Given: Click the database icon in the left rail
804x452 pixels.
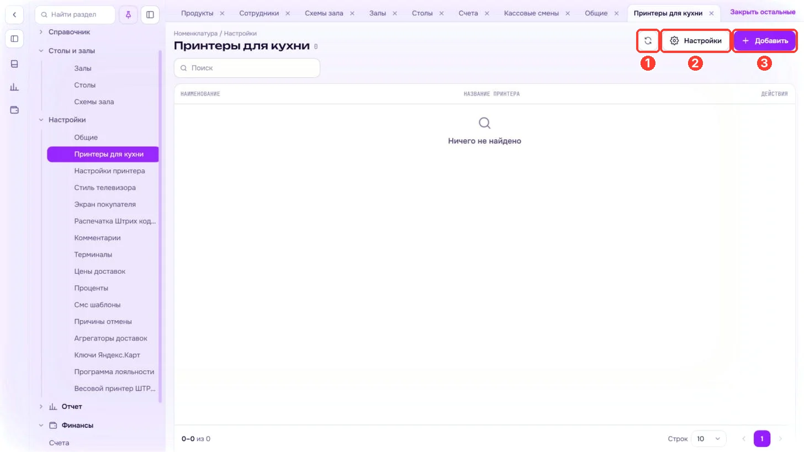Looking at the screenshot, I should click(x=14, y=64).
